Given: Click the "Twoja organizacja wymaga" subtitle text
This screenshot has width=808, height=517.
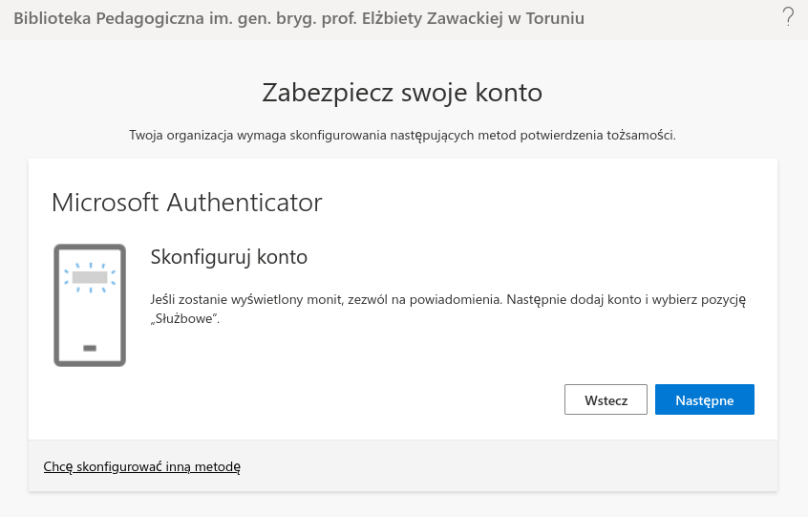Looking at the screenshot, I should tap(402, 135).
